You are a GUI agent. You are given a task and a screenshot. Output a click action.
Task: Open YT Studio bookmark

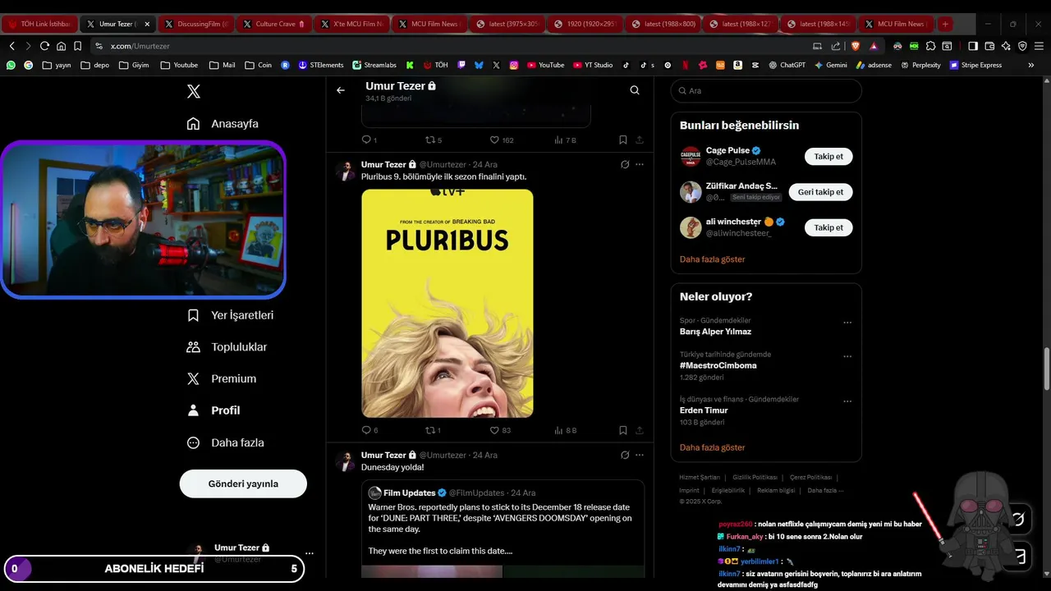point(592,65)
